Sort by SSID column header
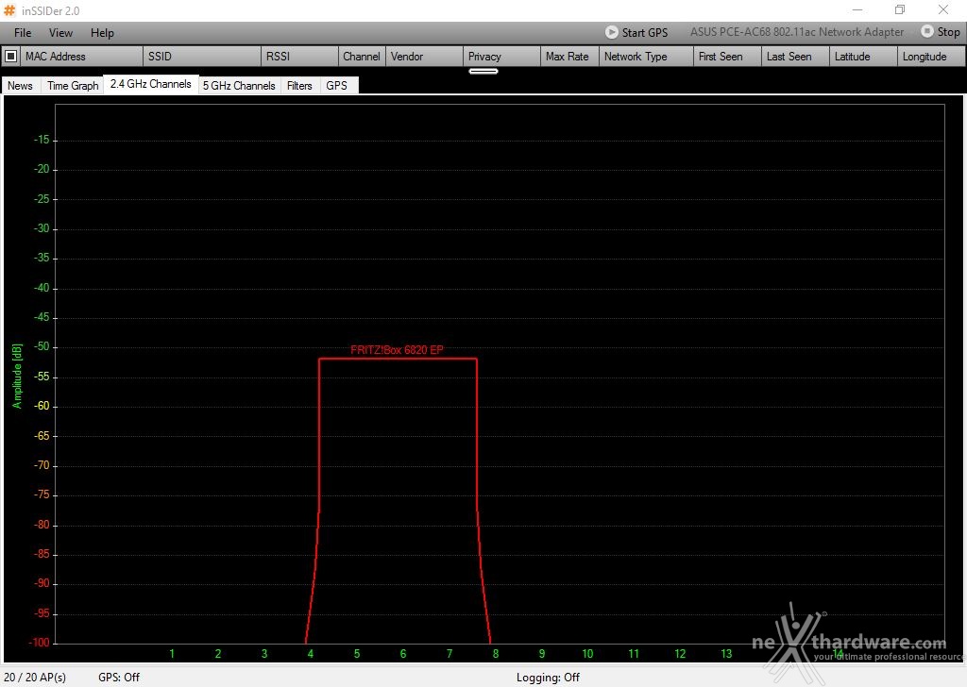 click(202, 56)
